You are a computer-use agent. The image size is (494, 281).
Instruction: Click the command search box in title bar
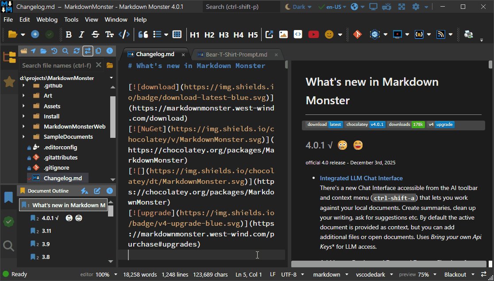point(241,7)
